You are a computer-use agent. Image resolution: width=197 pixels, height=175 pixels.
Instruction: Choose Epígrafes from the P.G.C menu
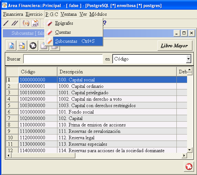tap(74, 23)
